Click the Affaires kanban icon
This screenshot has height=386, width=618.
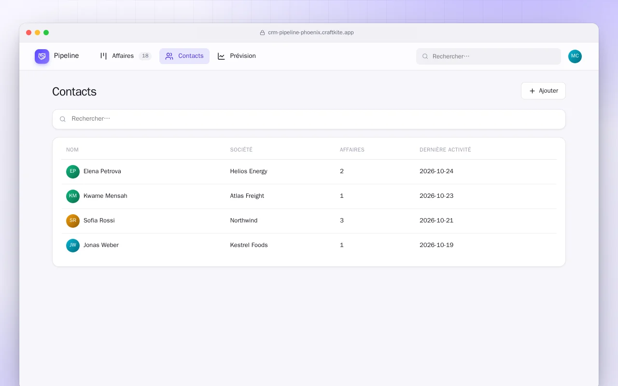[x=103, y=56]
